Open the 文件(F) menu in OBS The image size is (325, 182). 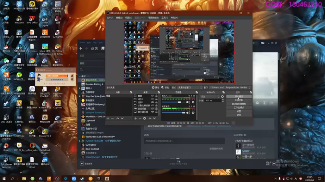(x=110, y=18)
